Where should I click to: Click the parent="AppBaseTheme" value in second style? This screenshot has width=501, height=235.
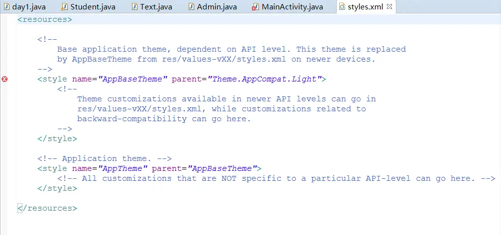click(222, 168)
